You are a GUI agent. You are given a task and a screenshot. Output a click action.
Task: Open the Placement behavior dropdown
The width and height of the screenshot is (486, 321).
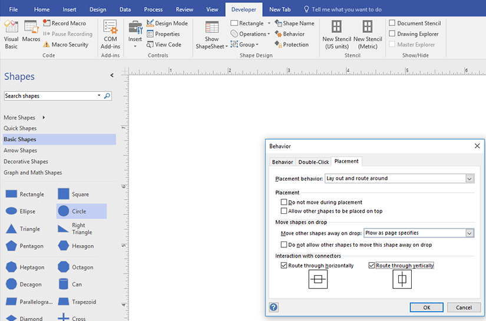pos(470,178)
